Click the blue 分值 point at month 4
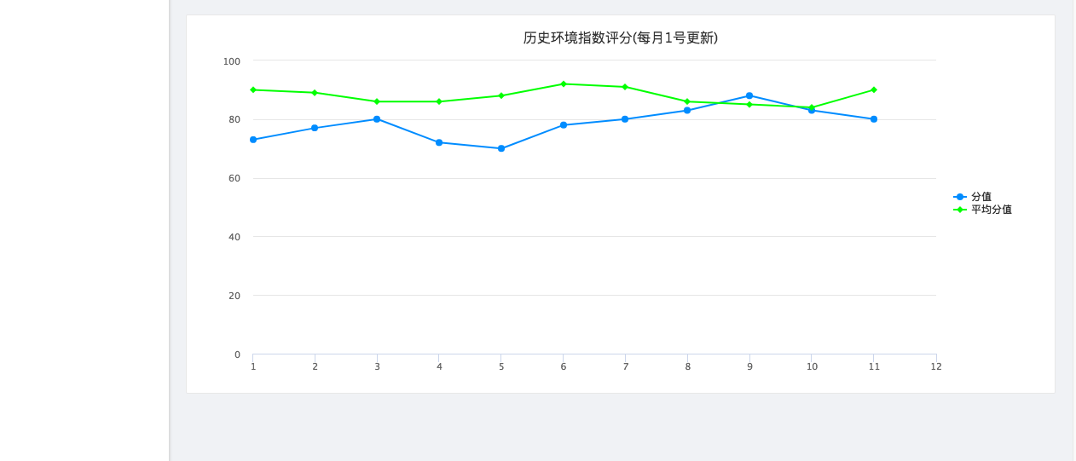Screen dimensions: 1076x461 pos(439,142)
